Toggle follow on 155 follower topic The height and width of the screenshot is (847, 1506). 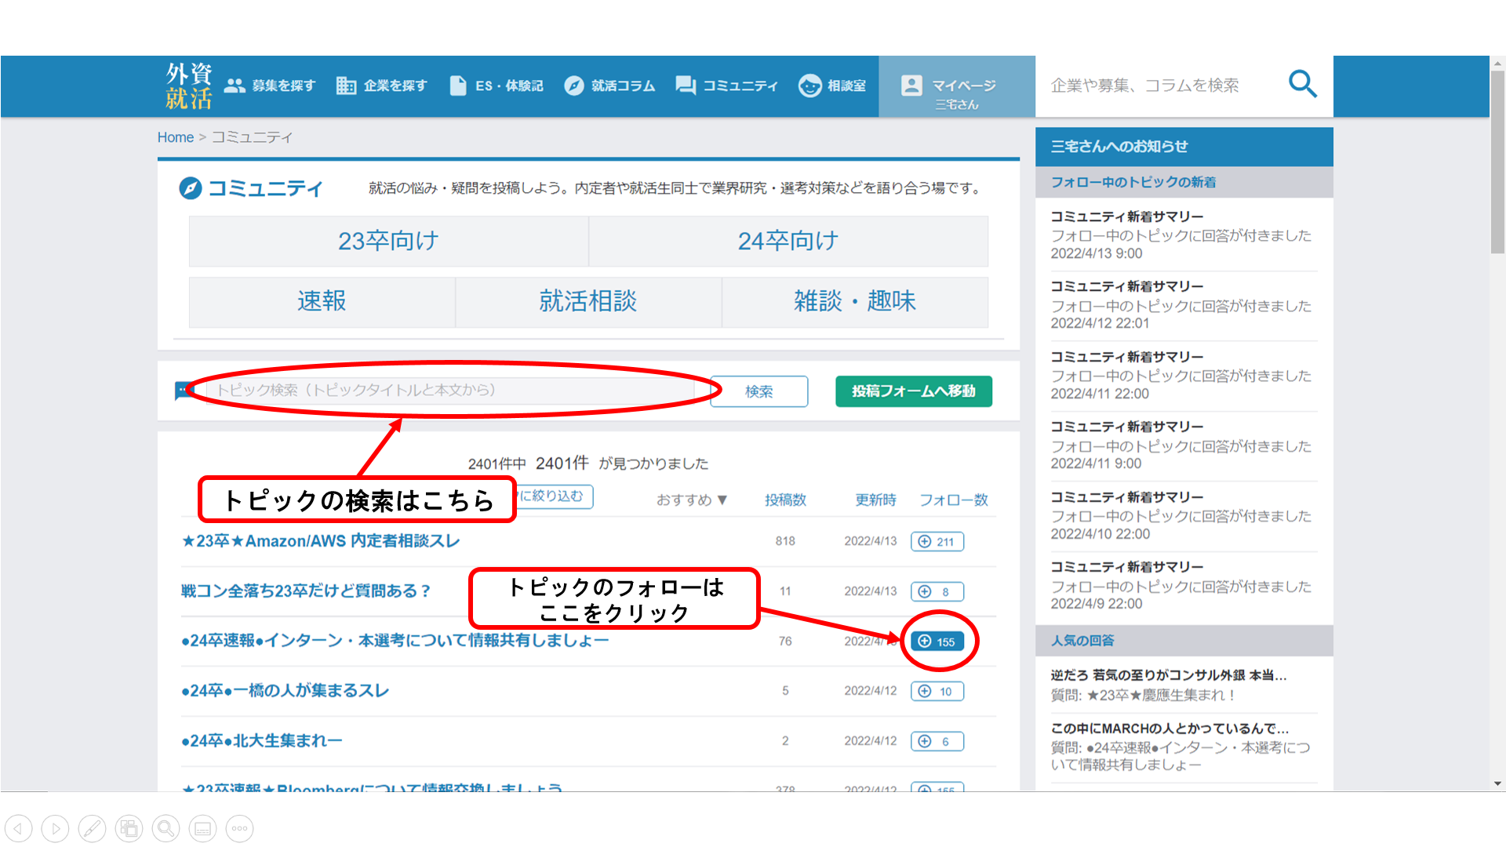click(x=937, y=642)
